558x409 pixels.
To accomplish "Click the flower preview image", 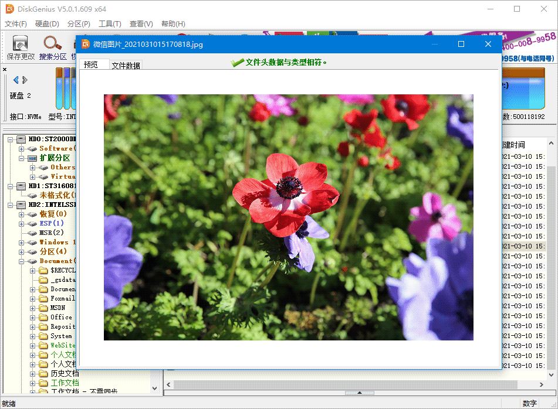I will click(288, 217).
